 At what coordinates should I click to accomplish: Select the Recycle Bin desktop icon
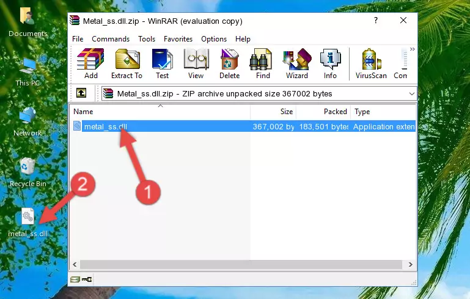click(28, 173)
